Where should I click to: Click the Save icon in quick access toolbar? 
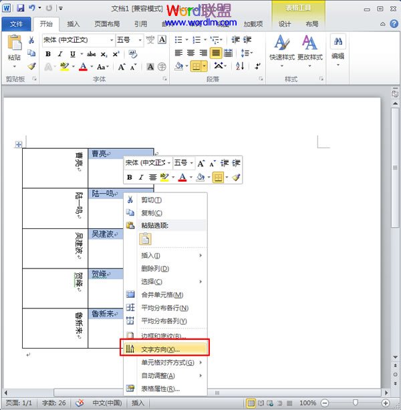tap(21, 8)
